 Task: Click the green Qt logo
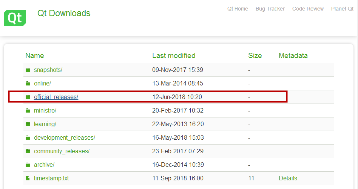(x=15, y=18)
